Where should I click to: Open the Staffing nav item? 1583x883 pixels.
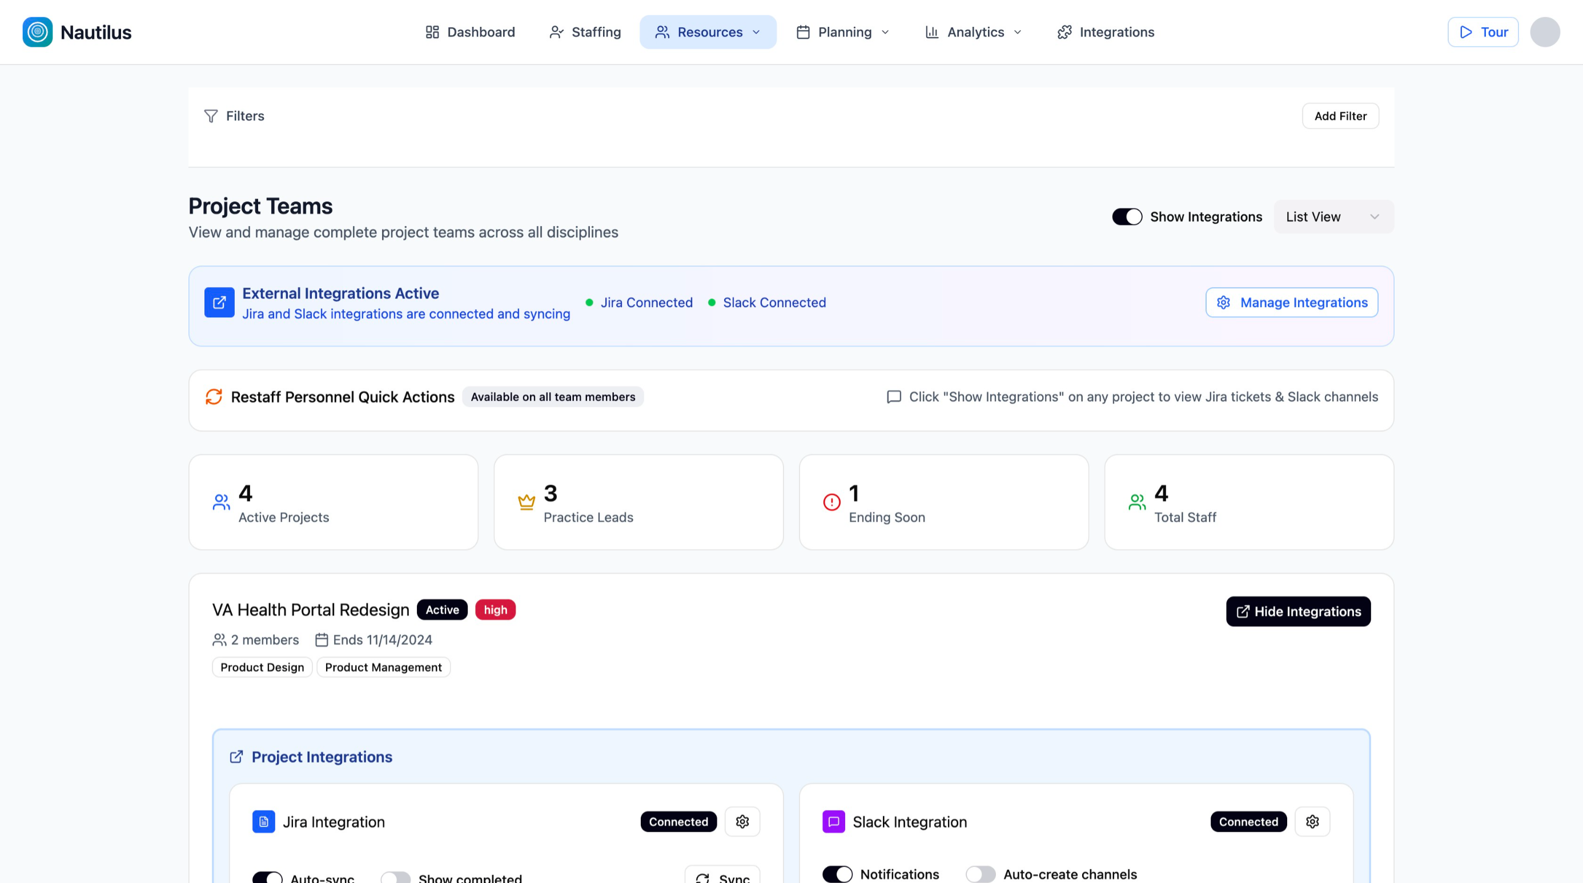[585, 32]
